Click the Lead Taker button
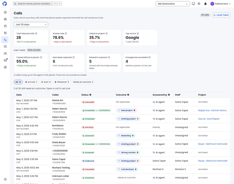234x184 pixels. pos(221,15)
